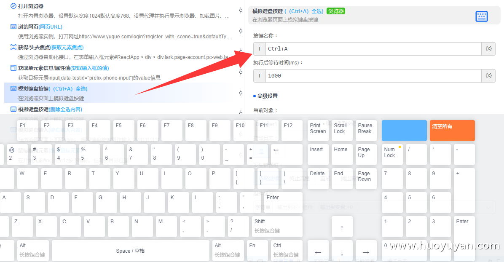Click the Delete key
The height and width of the screenshot is (262, 504).
[x=318, y=179]
